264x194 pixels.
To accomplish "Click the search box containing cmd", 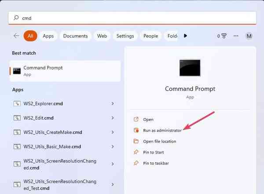I will point(132,18).
